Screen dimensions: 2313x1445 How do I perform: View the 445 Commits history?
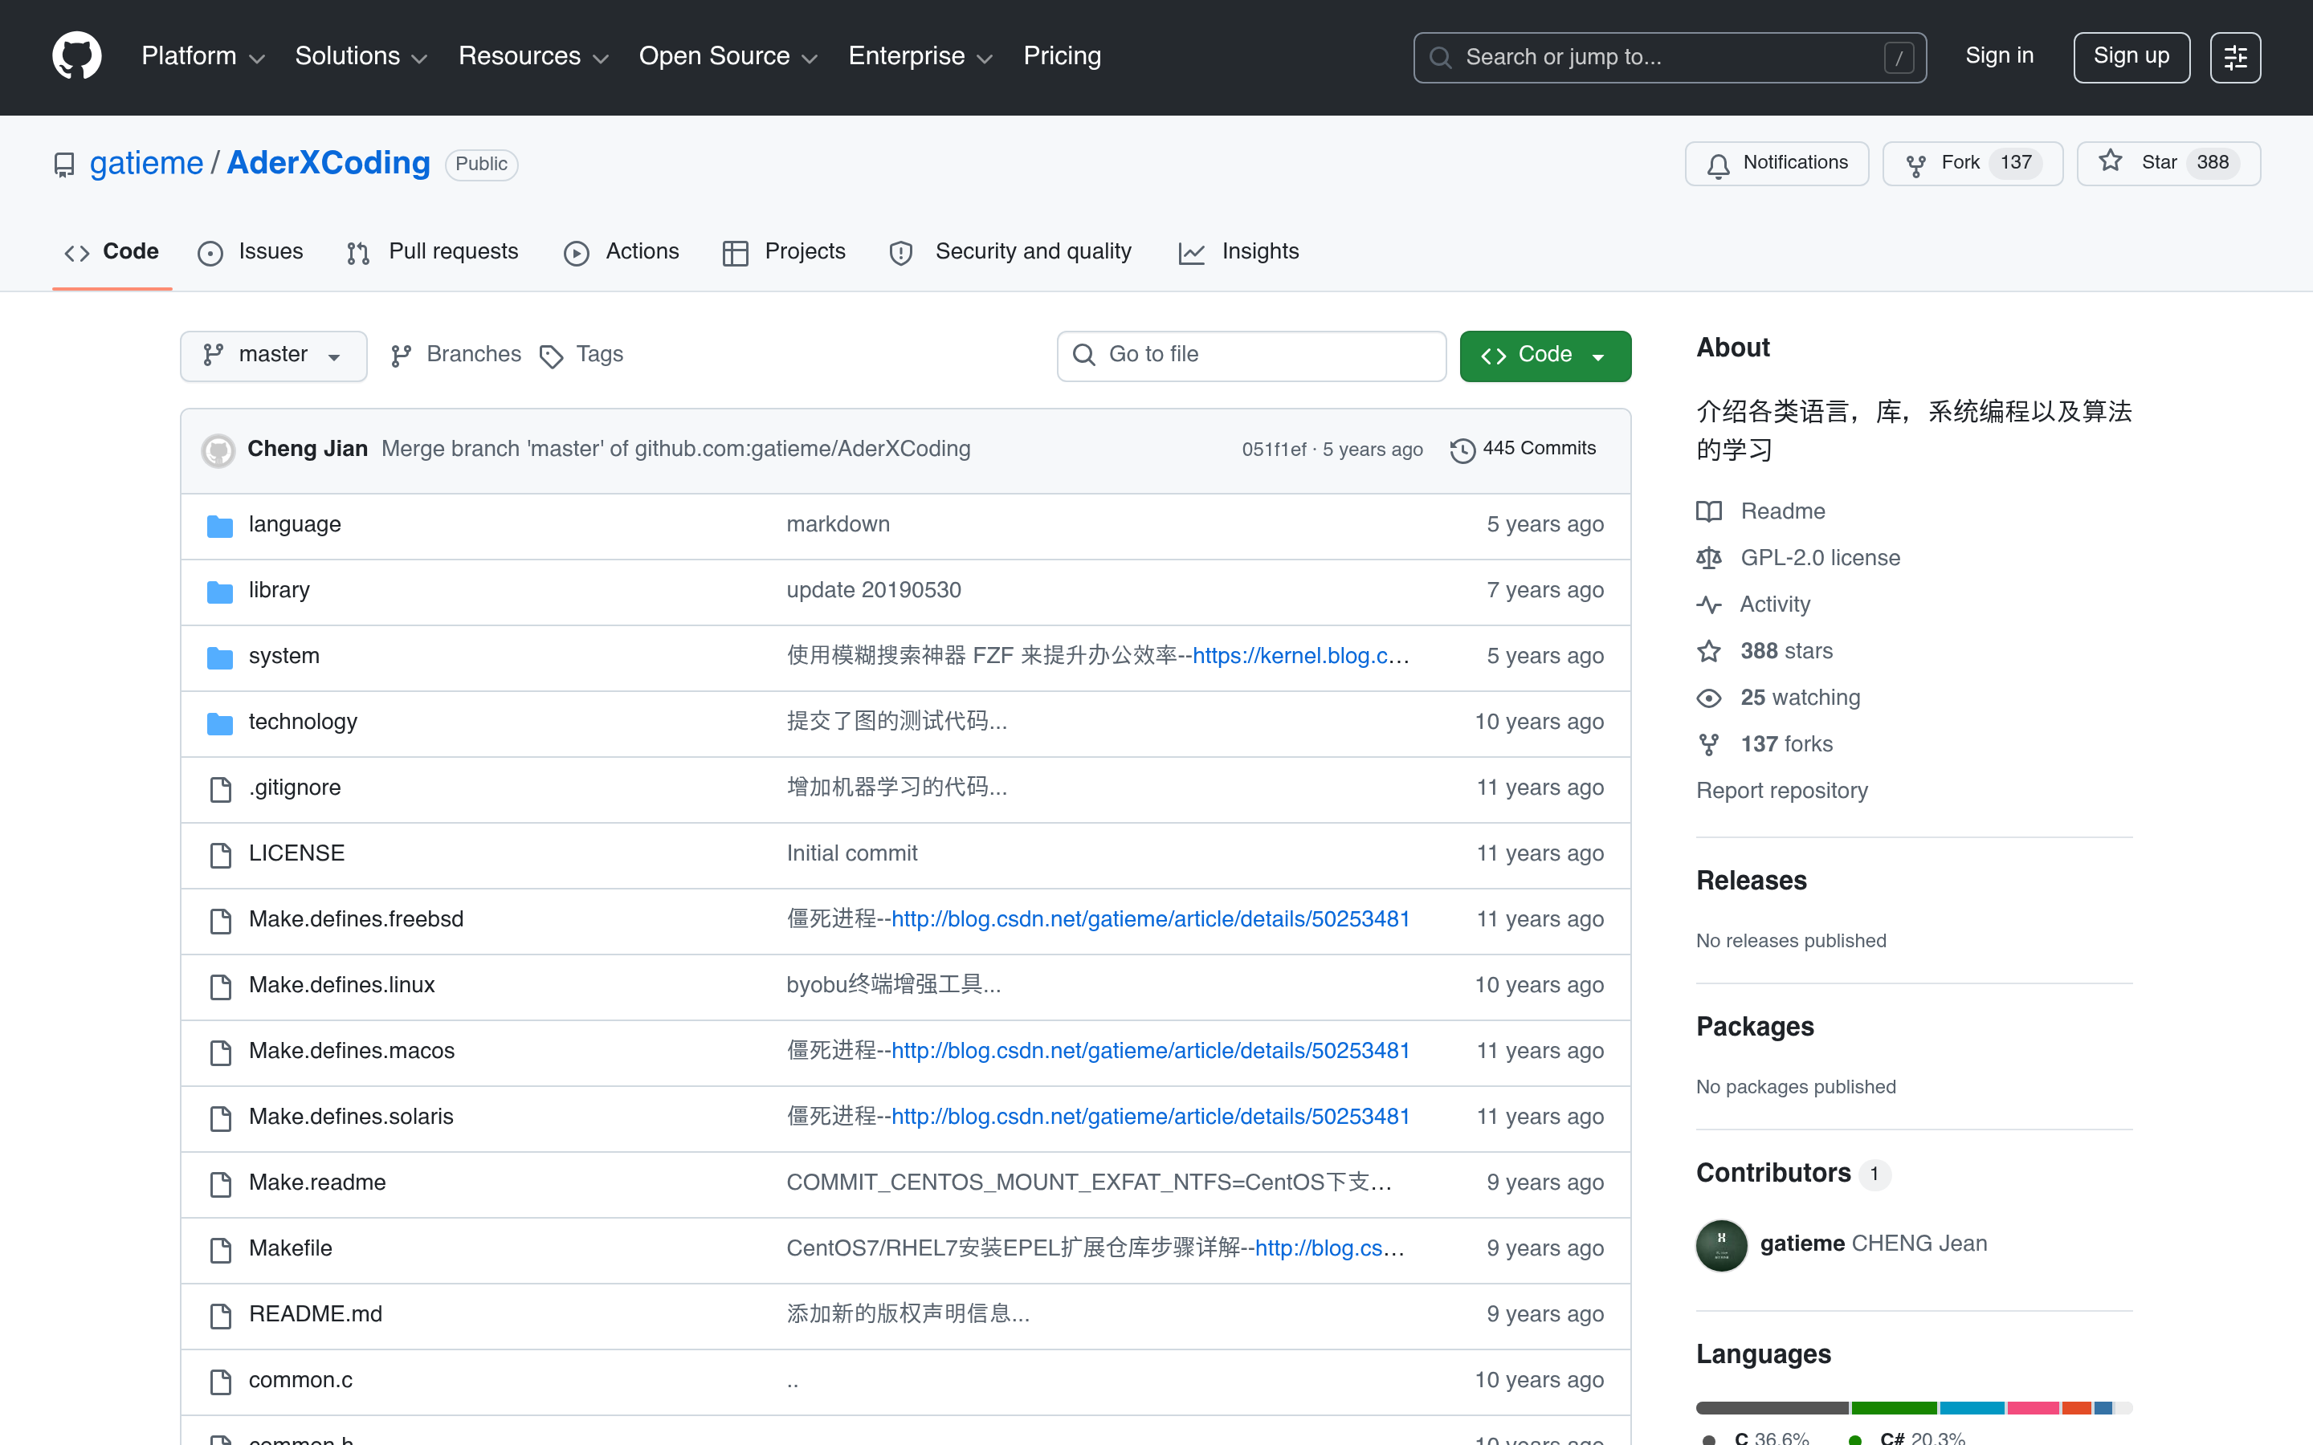1523,450
